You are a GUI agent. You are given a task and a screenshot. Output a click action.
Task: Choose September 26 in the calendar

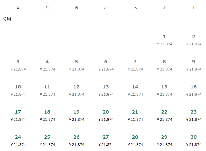(77, 140)
